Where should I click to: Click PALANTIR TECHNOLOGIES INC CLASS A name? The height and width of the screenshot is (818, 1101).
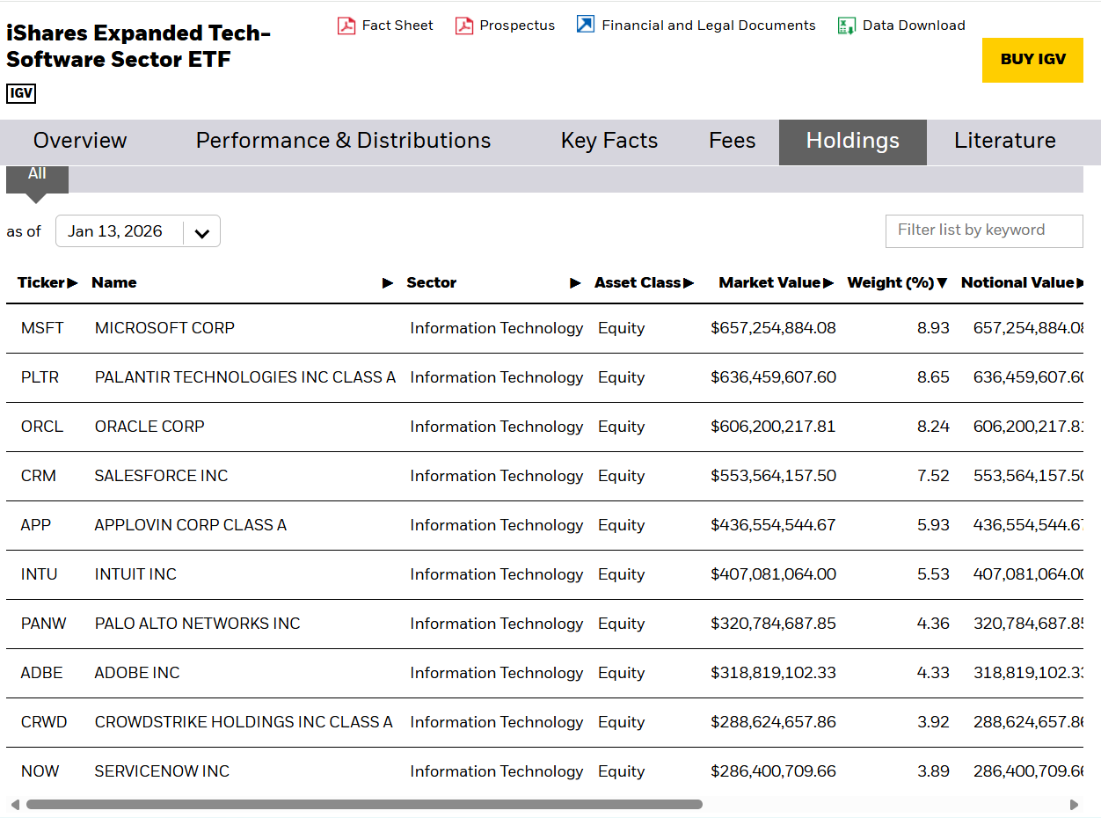(x=245, y=377)
